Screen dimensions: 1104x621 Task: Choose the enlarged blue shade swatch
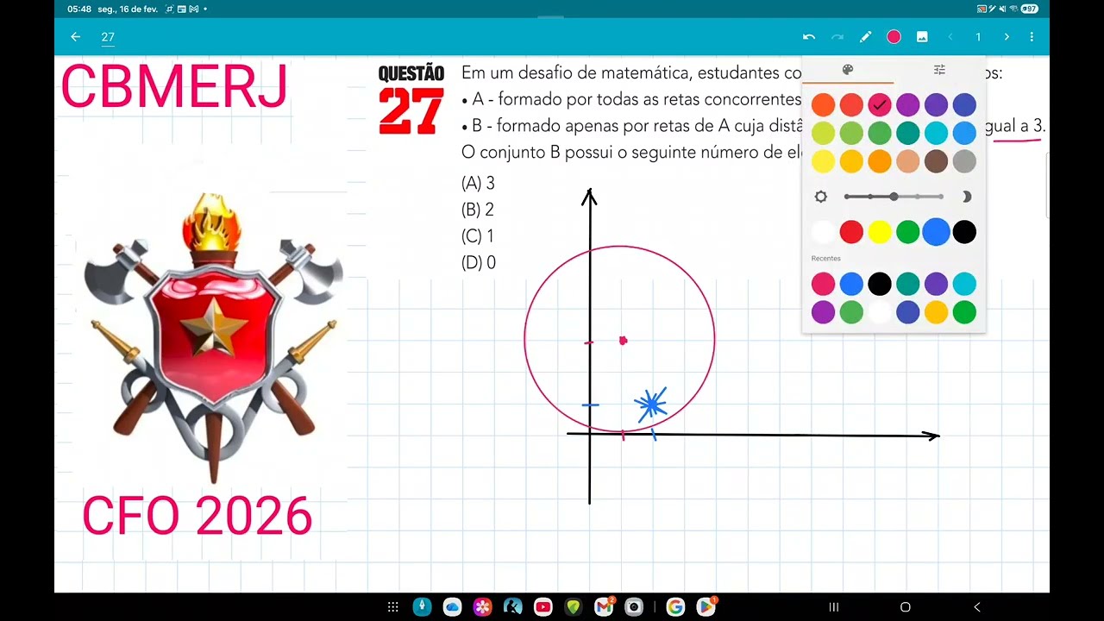[x=936, y=232]
